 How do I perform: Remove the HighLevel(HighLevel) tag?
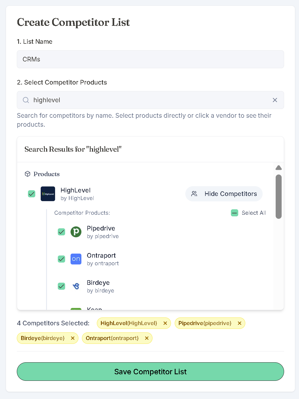pos(165,323)
